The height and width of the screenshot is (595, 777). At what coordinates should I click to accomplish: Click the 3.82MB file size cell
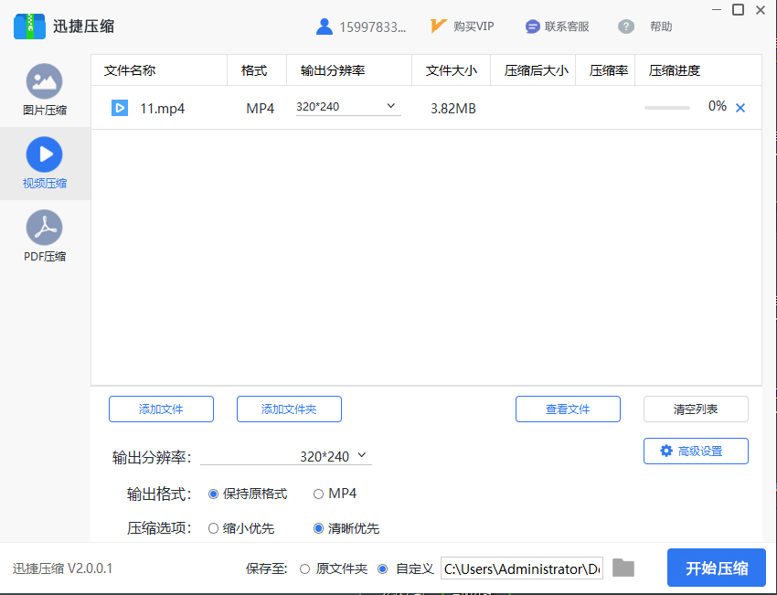click(452, 109)
